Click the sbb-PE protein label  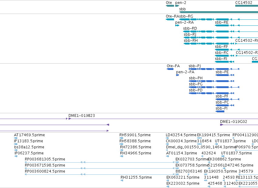[222, 72]
